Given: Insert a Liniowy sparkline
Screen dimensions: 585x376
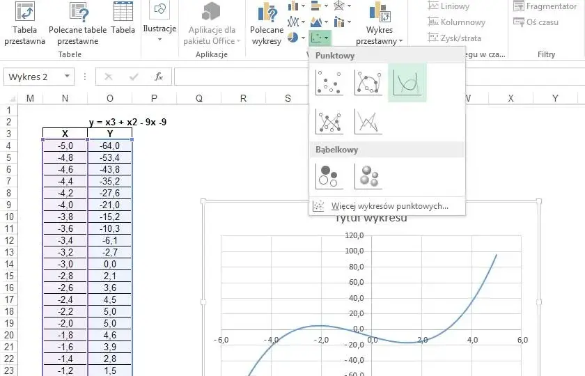Looking at the screenshot, I should coord(448,6).
